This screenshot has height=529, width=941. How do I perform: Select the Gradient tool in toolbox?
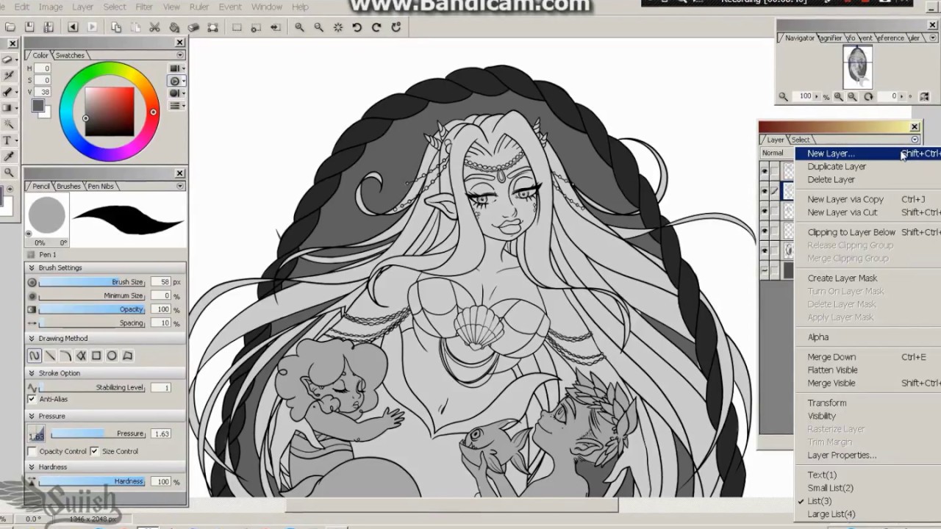tap(8, 108)
